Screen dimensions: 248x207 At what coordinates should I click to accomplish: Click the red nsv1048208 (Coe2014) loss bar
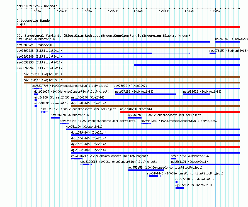pos(180,112)
